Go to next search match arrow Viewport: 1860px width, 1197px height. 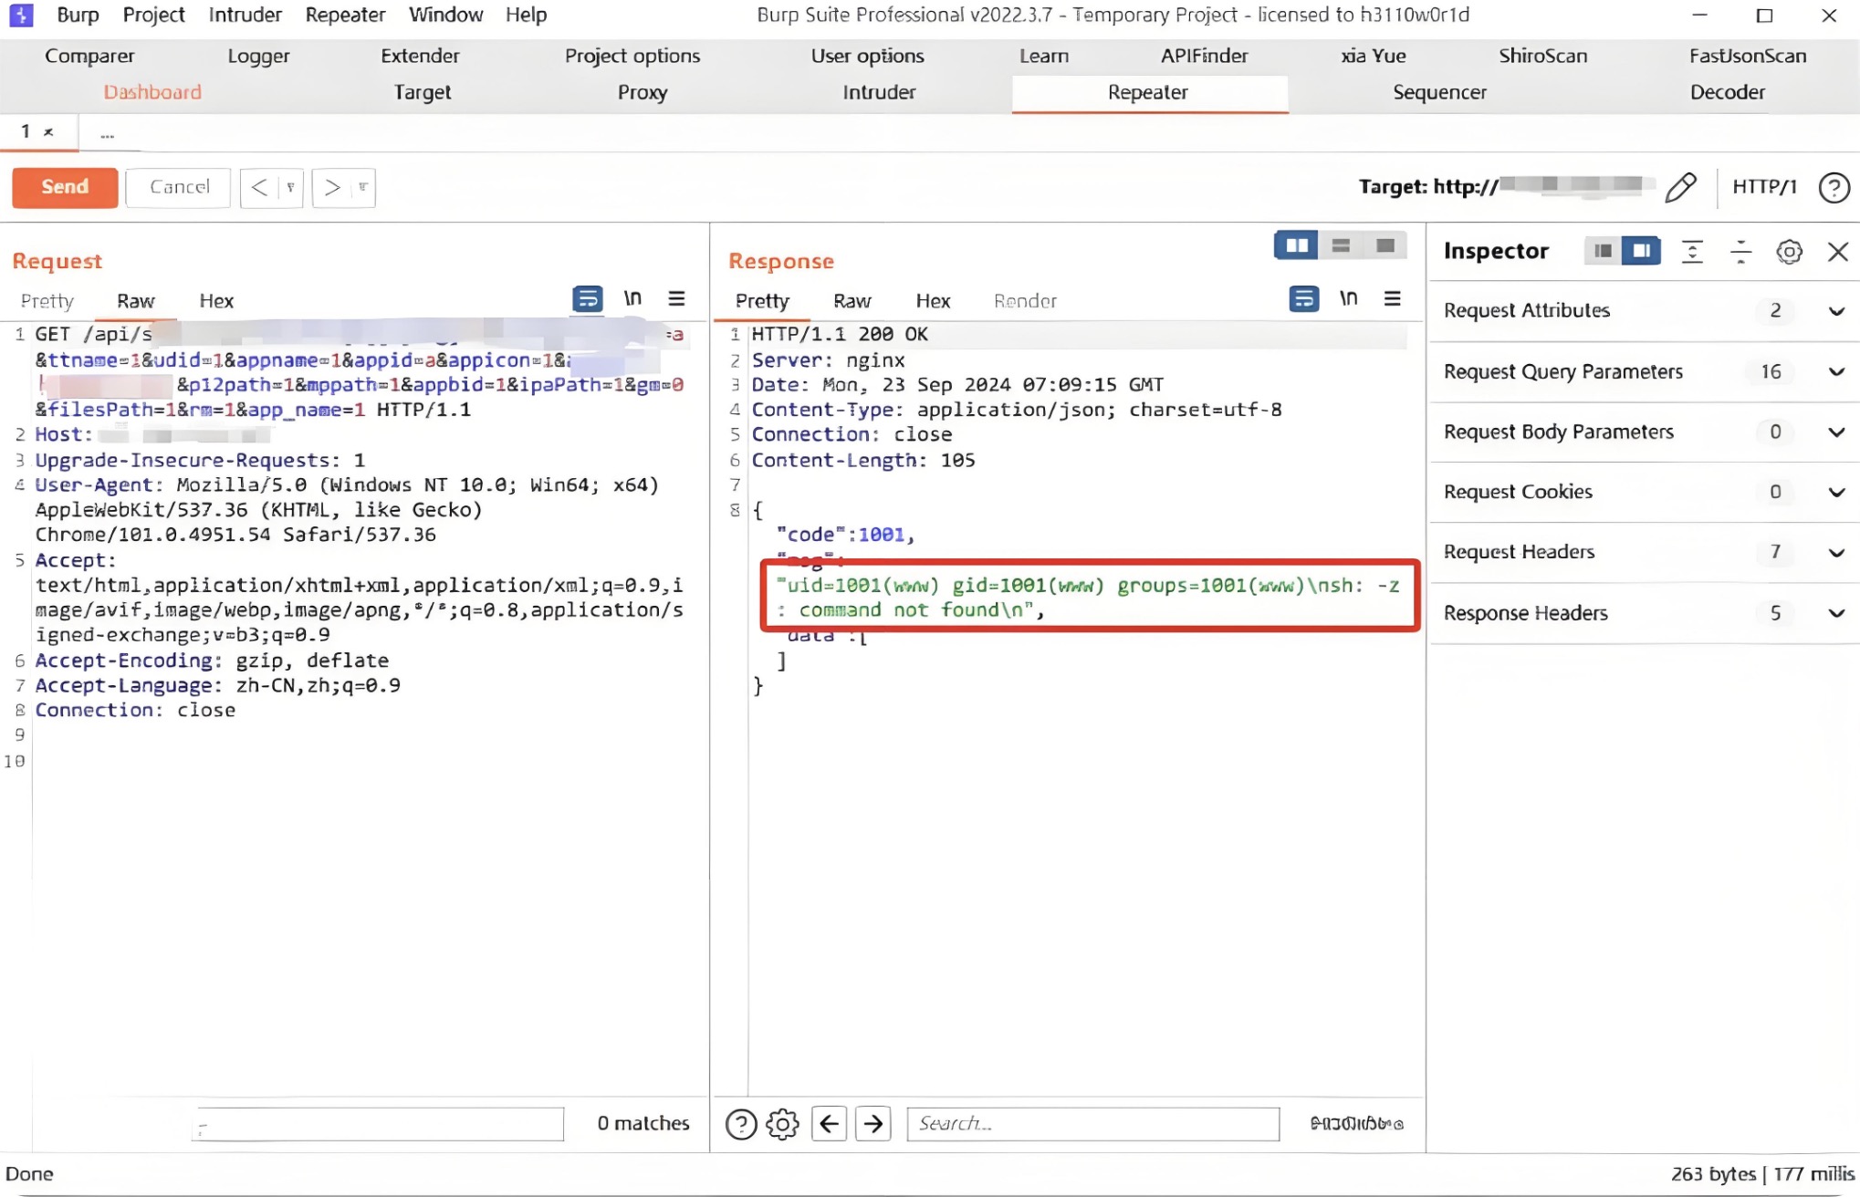click(873, 1123)
